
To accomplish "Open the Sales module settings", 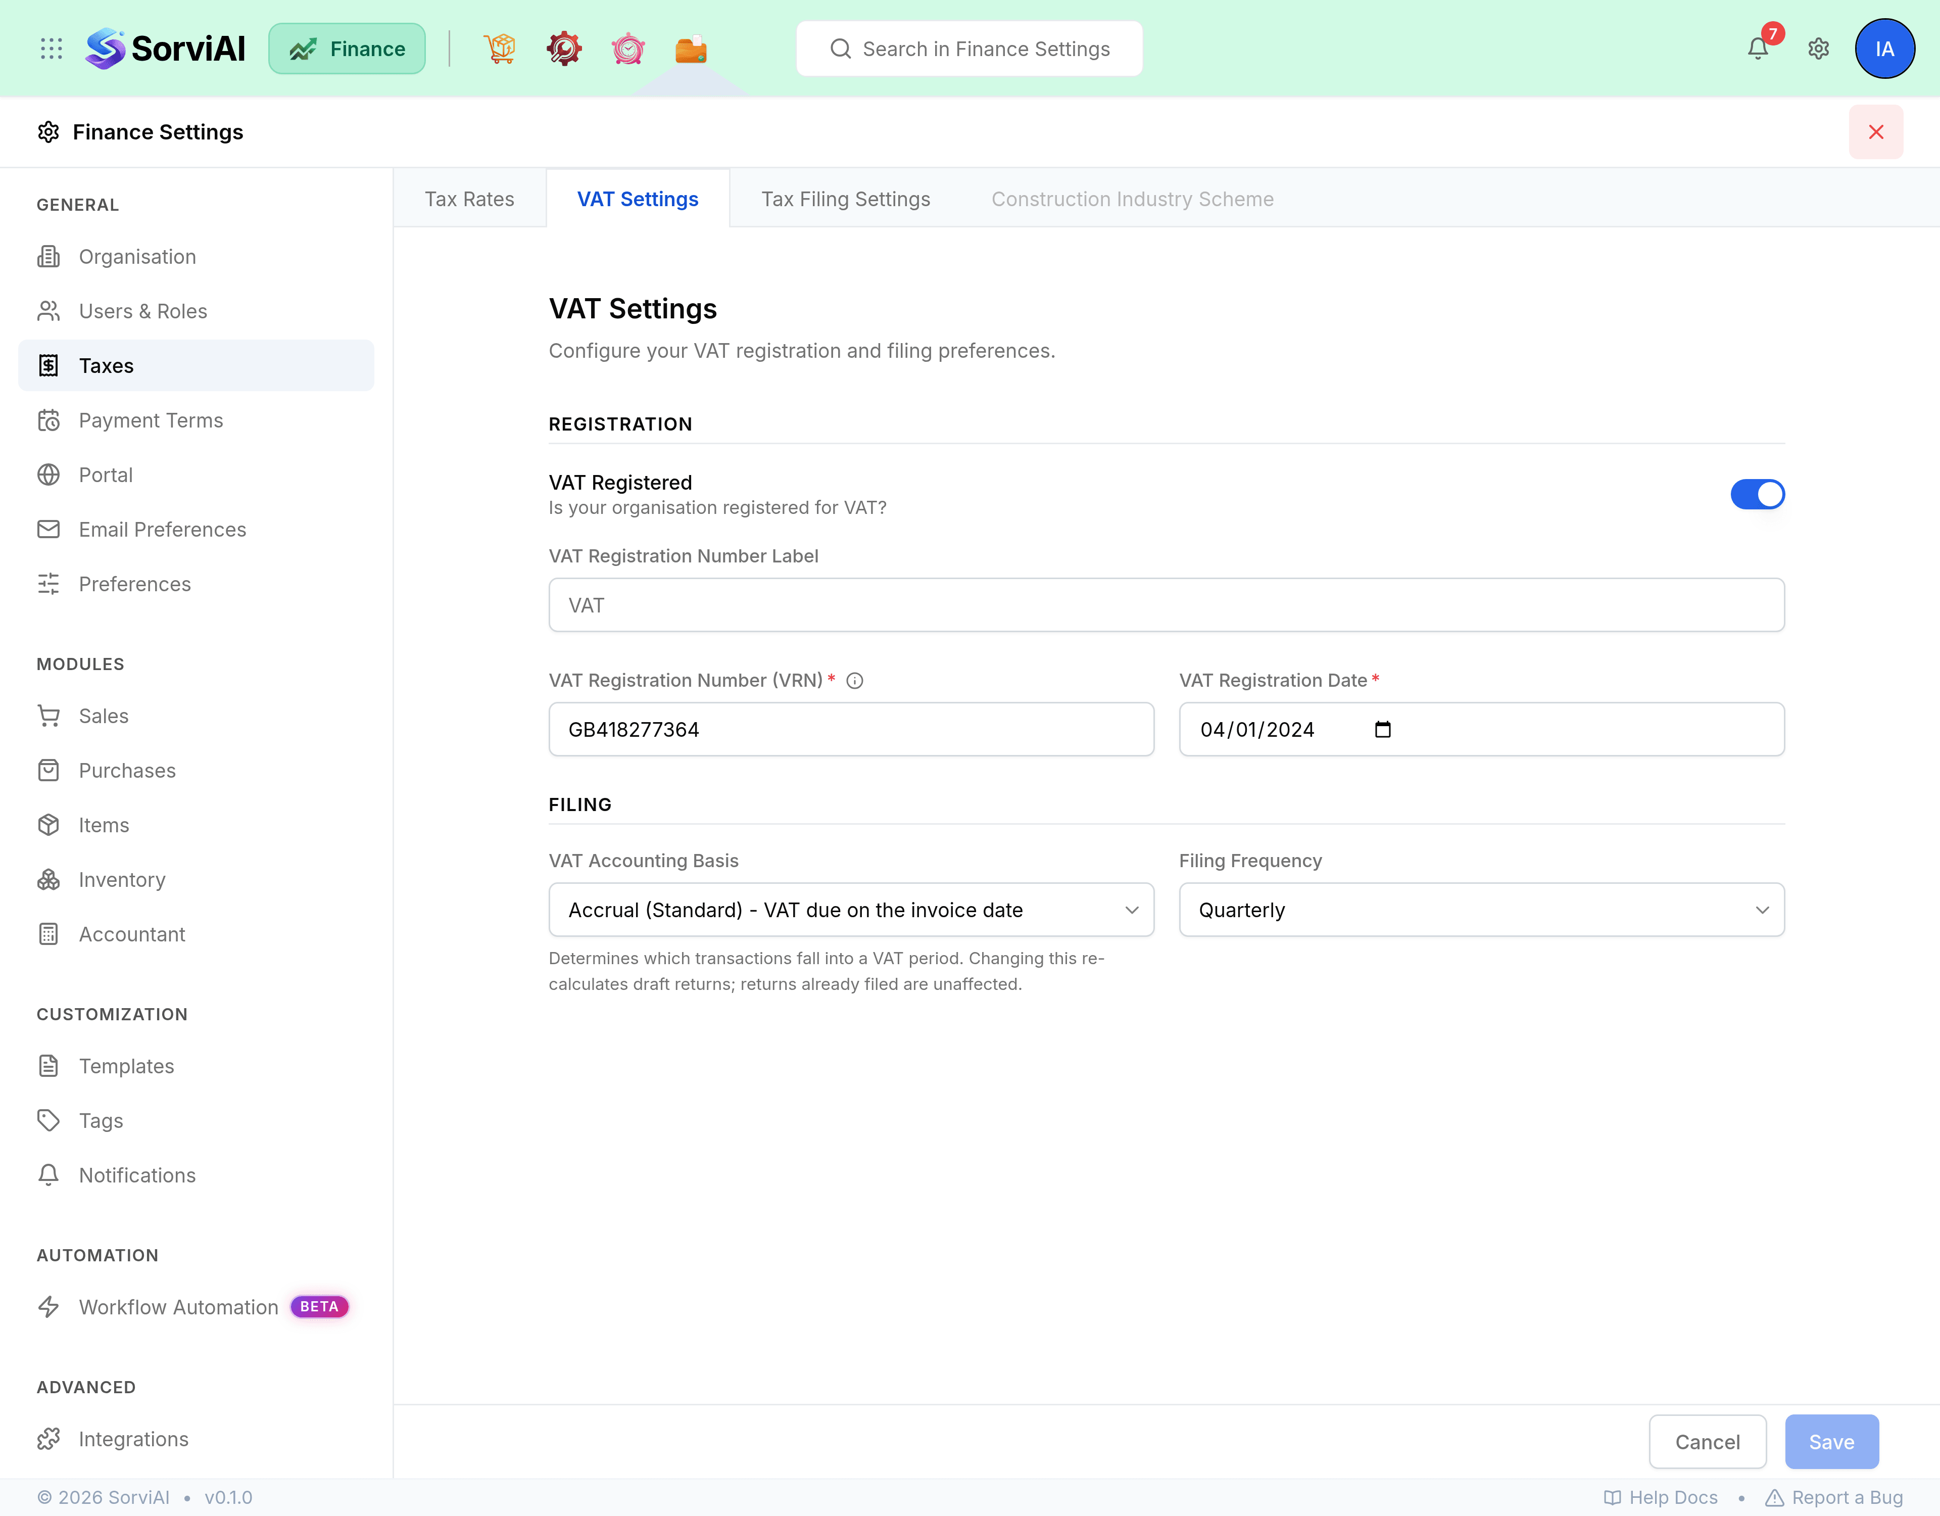I will [x=197, y=716].
